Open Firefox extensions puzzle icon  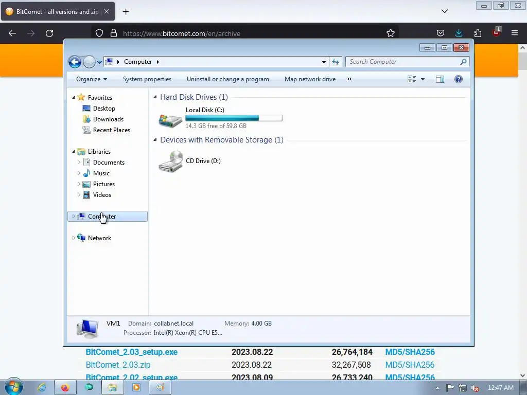(478, 33)
